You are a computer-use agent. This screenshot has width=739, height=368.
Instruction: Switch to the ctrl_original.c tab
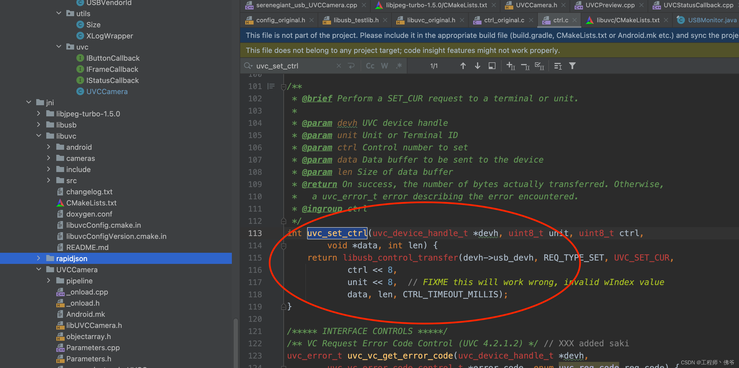[504, 20]
